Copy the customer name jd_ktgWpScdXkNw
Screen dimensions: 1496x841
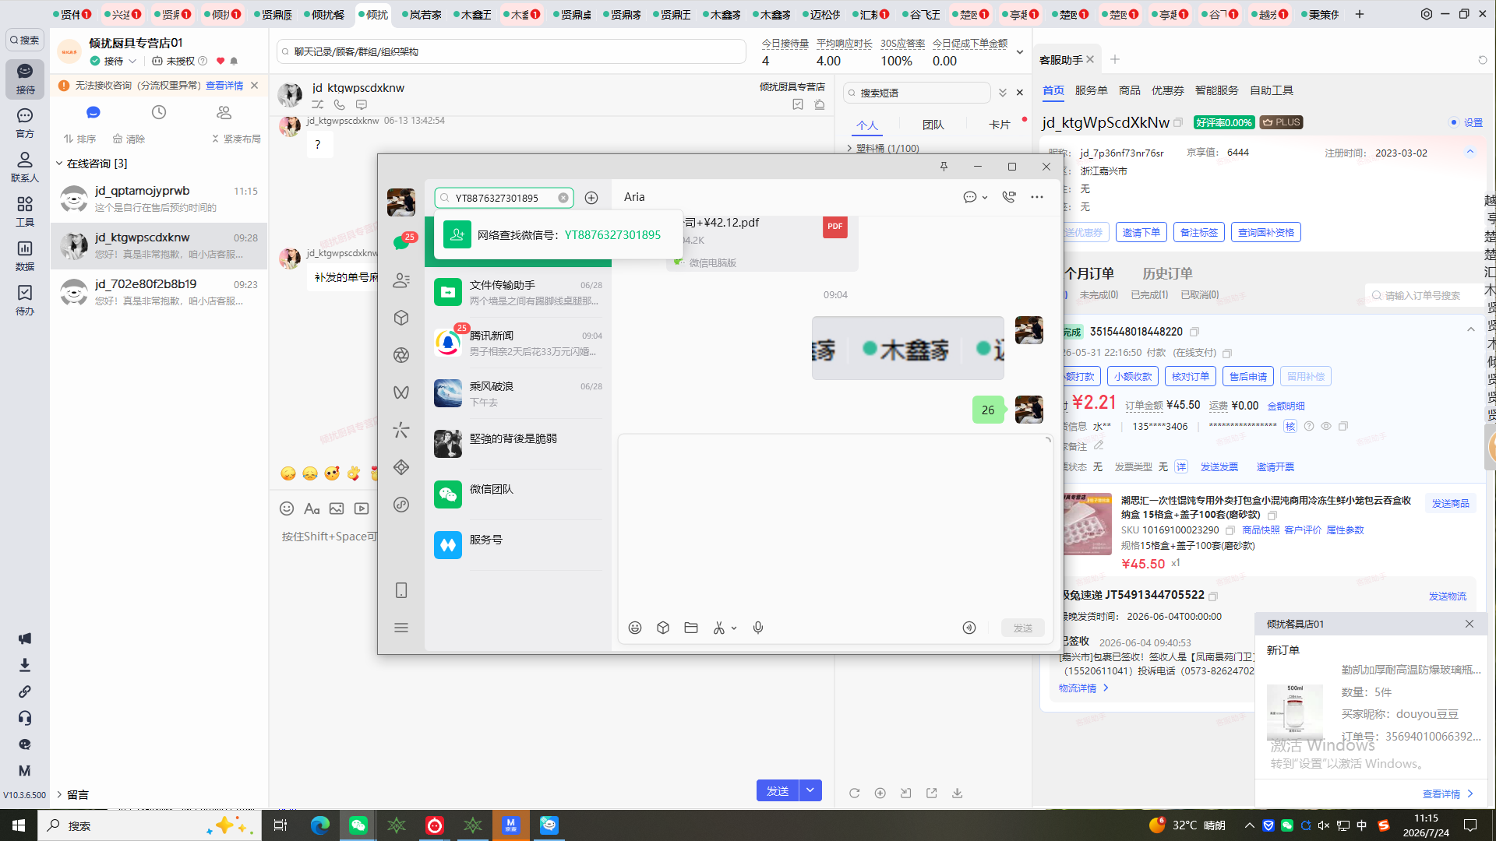tap(1178, 123)
